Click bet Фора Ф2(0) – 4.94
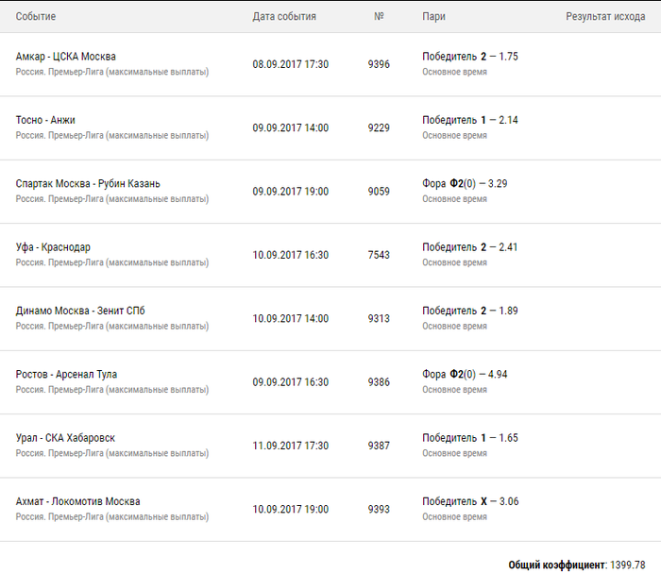 [465, 375]
